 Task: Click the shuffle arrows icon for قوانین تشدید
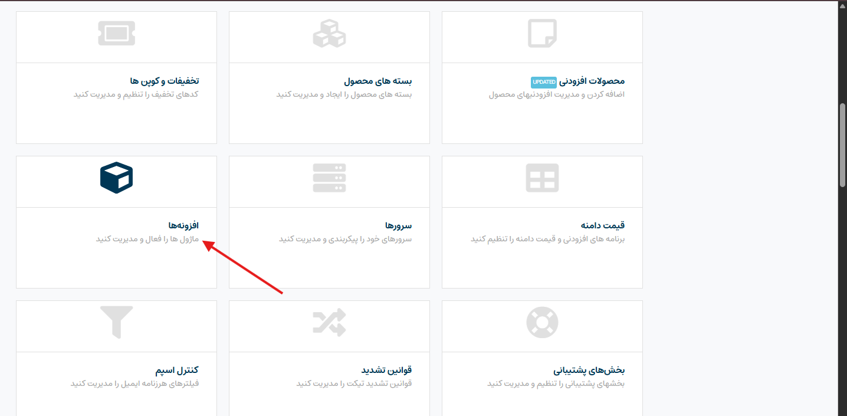pyautogui.click(x=329, y=322)
